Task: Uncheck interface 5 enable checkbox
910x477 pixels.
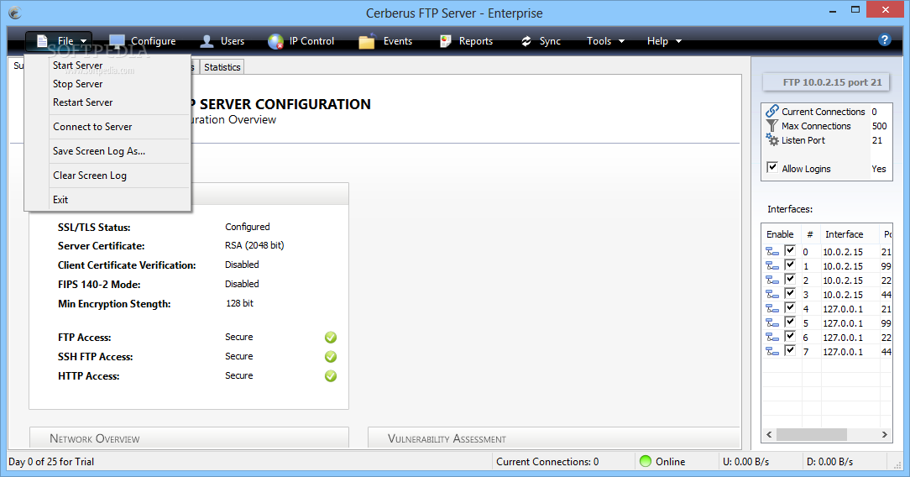Action: click(790, 322)
